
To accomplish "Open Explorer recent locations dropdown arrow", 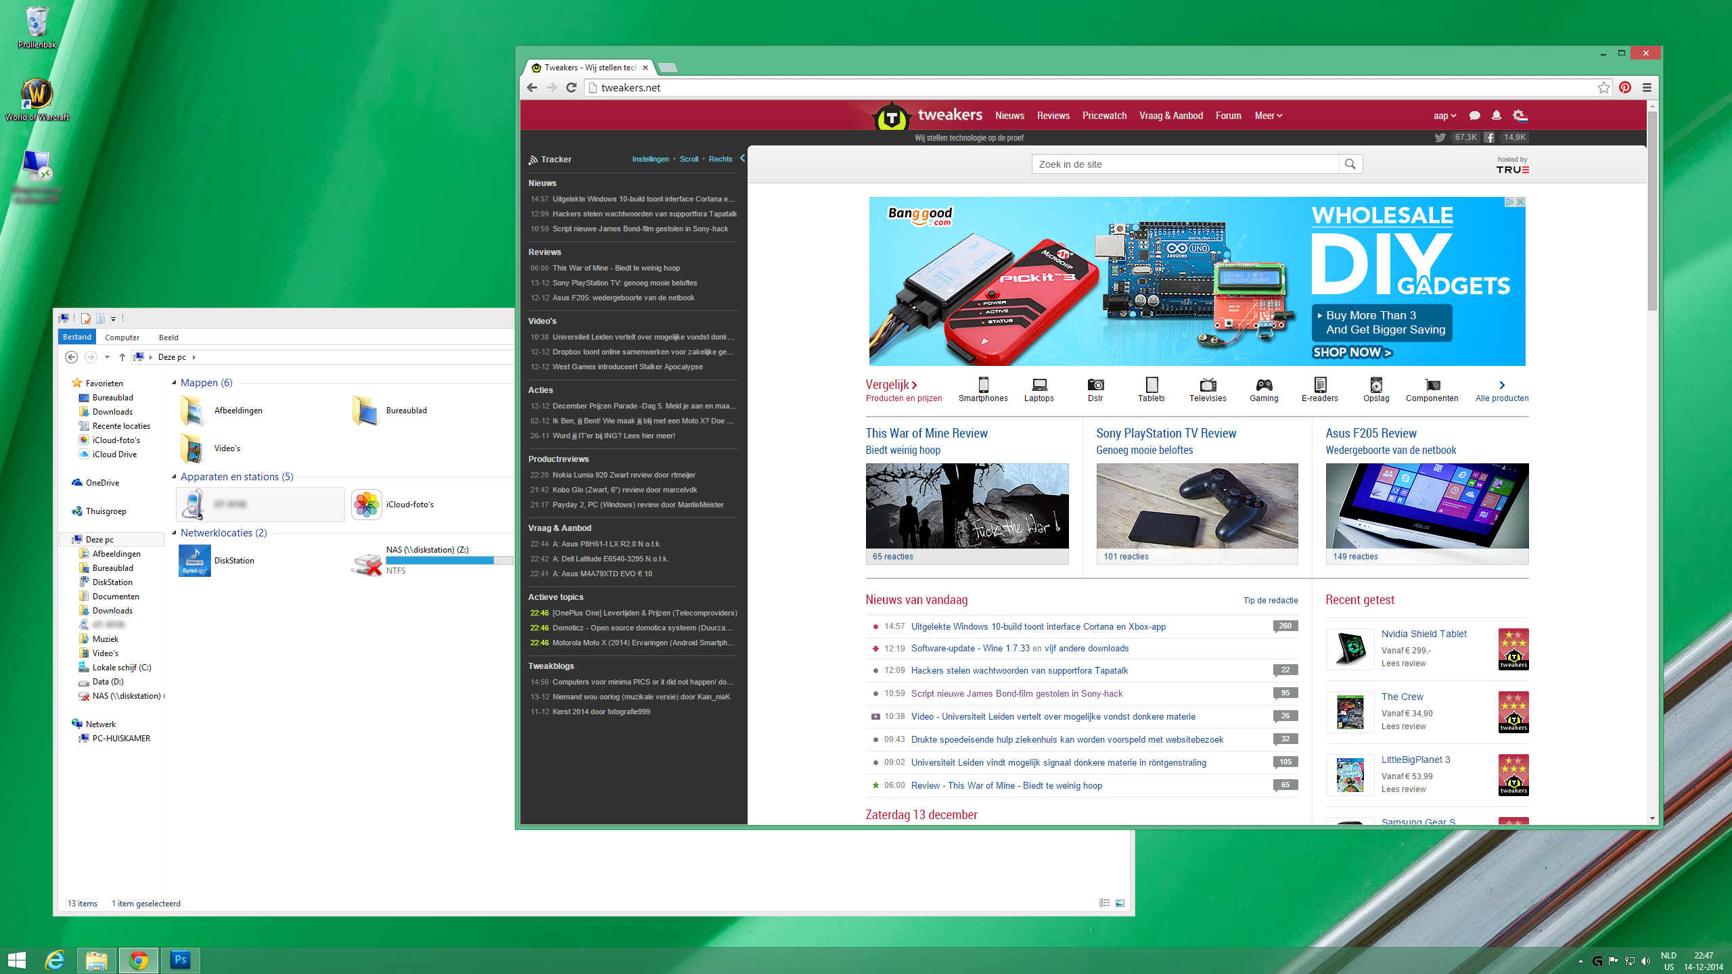I will tap(107, 357).
